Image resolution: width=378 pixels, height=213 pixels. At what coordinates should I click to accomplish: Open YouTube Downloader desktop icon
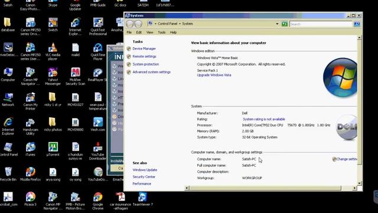[x=97, y=151]
